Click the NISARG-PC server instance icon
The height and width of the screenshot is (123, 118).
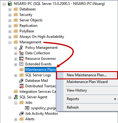pos(10,4)
